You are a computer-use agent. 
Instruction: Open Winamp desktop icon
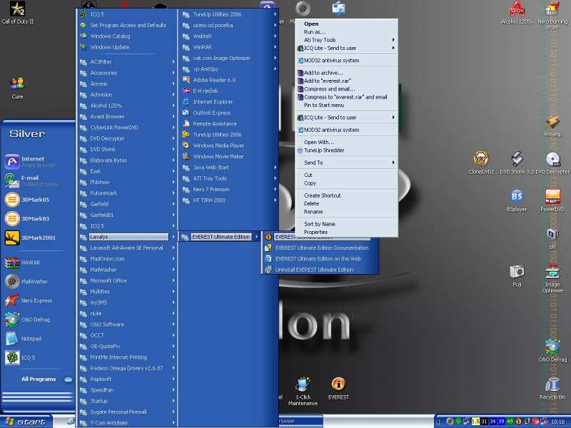coord(552,126)
